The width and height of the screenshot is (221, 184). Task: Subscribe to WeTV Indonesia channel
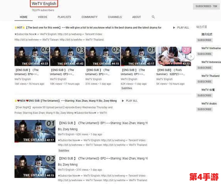click(204, 68)
